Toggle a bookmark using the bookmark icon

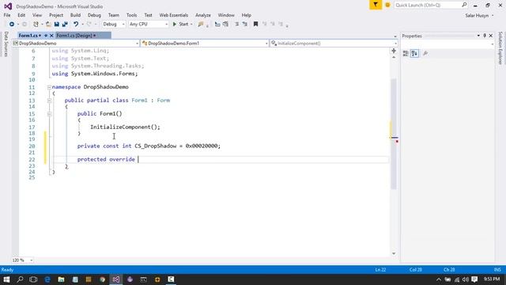[x=255, y=25]
